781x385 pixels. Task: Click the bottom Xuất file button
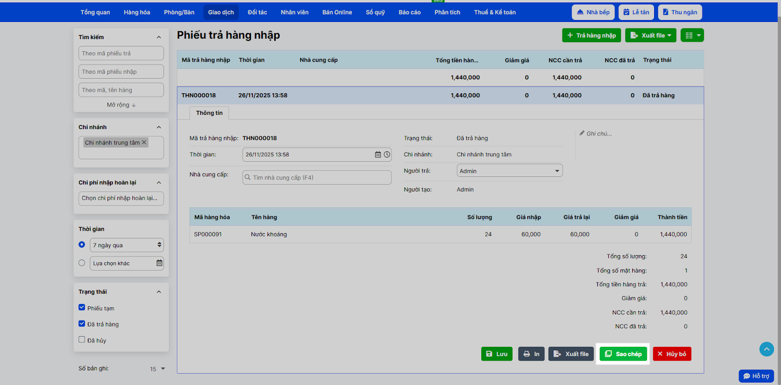(571, 354)
